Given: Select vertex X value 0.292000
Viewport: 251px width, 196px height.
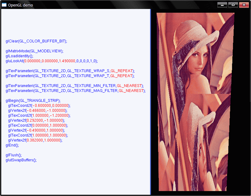Looking at the screenshot, I should tap(35, 120).
